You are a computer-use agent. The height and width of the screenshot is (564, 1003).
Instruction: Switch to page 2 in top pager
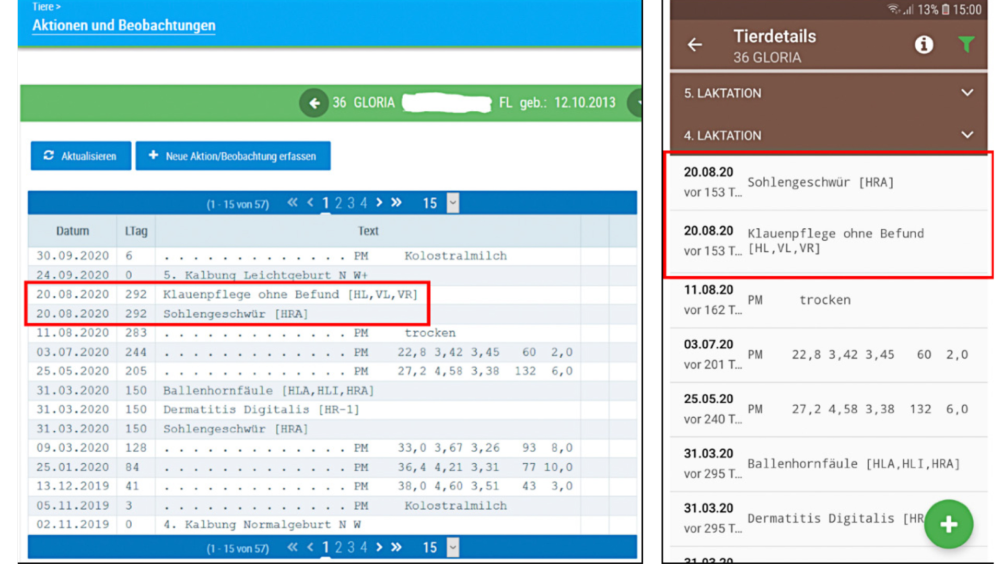click(339, 203)
